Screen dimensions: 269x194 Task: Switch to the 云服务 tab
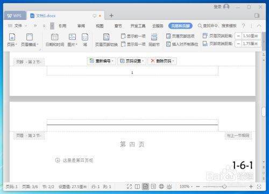coord(158,26)
